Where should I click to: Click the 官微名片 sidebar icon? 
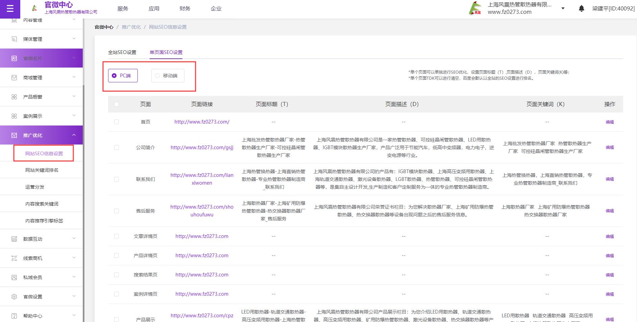(14, 58)
